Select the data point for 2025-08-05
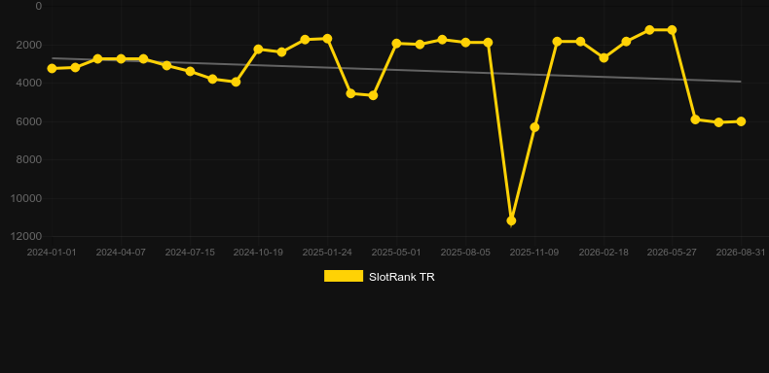Screen dimensions: 769x373 (x=465, y=43)
